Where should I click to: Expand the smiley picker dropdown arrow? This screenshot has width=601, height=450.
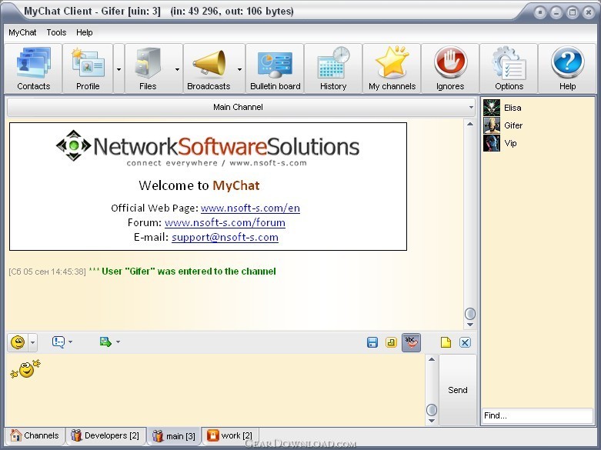pos(32,342)
